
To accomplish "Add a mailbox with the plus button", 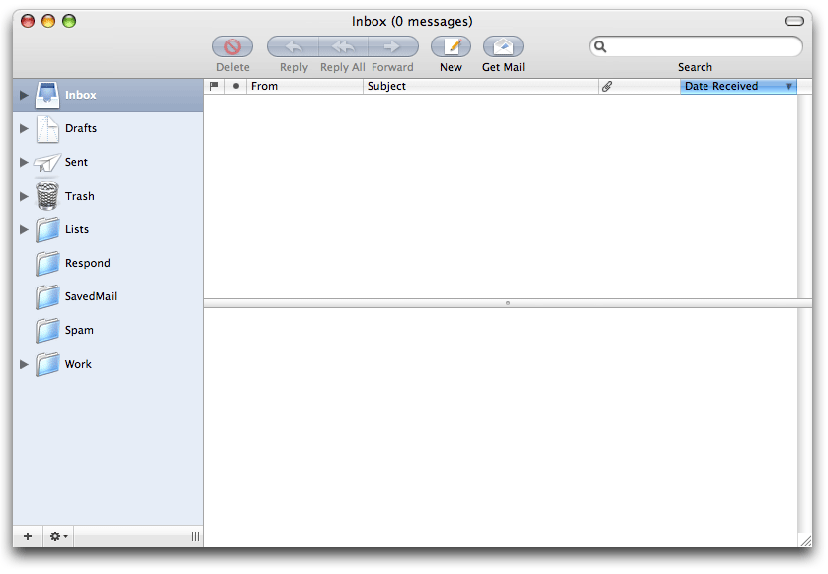I will click(x=28, y=536).
